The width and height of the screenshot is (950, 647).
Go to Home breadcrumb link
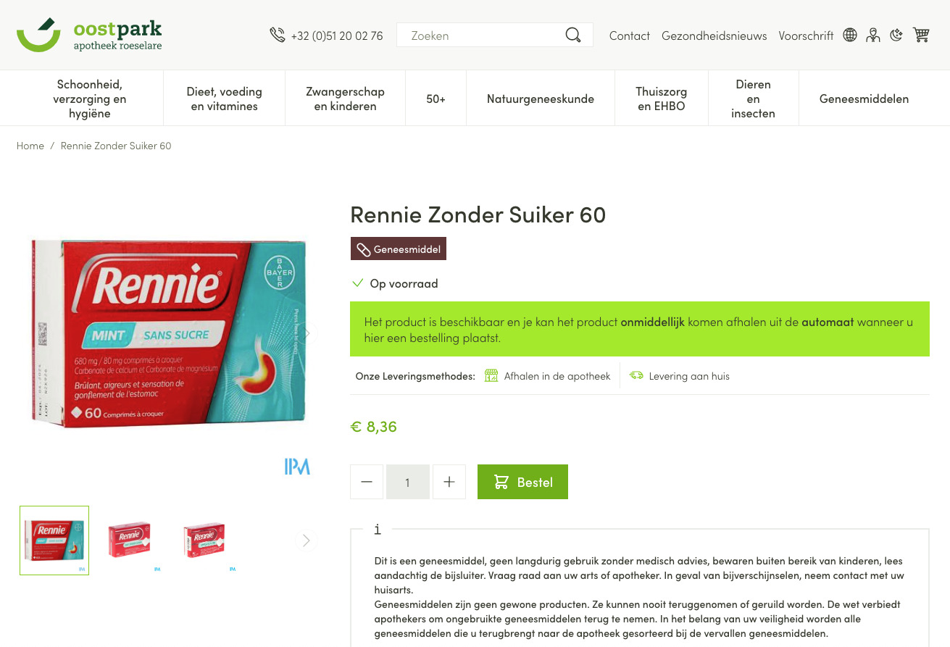tap(30, 146)
